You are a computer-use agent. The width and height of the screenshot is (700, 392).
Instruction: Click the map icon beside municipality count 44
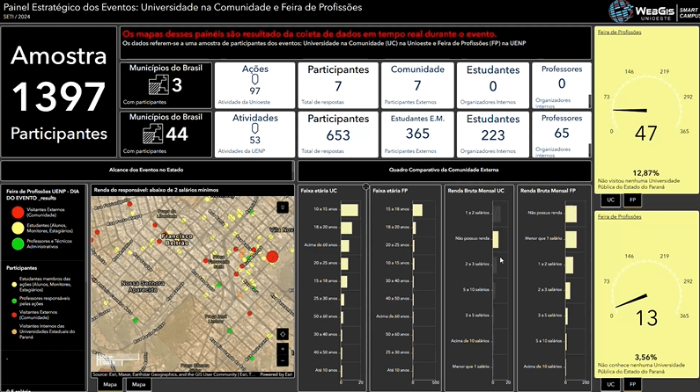153,134
